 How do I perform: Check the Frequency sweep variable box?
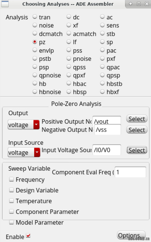point(12,179)
